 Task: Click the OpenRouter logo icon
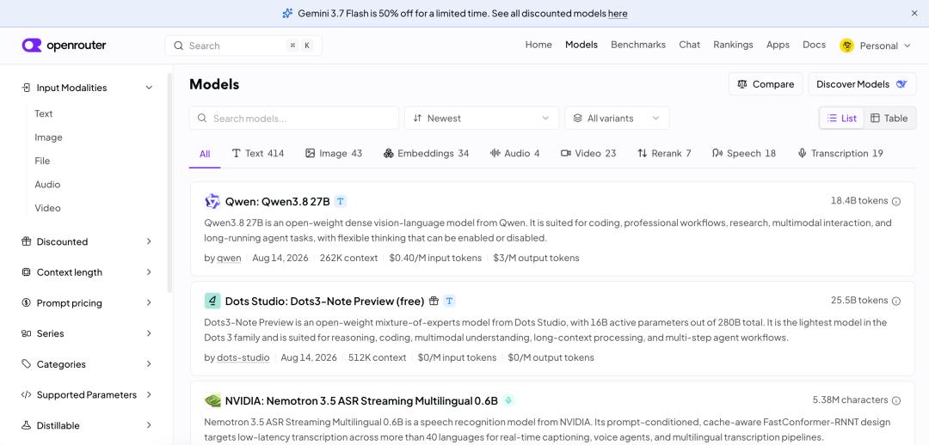[32, 46]
